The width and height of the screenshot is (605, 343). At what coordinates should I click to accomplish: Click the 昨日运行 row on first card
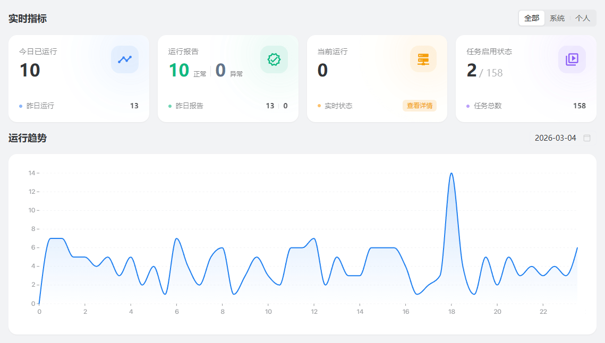(40, 106)
